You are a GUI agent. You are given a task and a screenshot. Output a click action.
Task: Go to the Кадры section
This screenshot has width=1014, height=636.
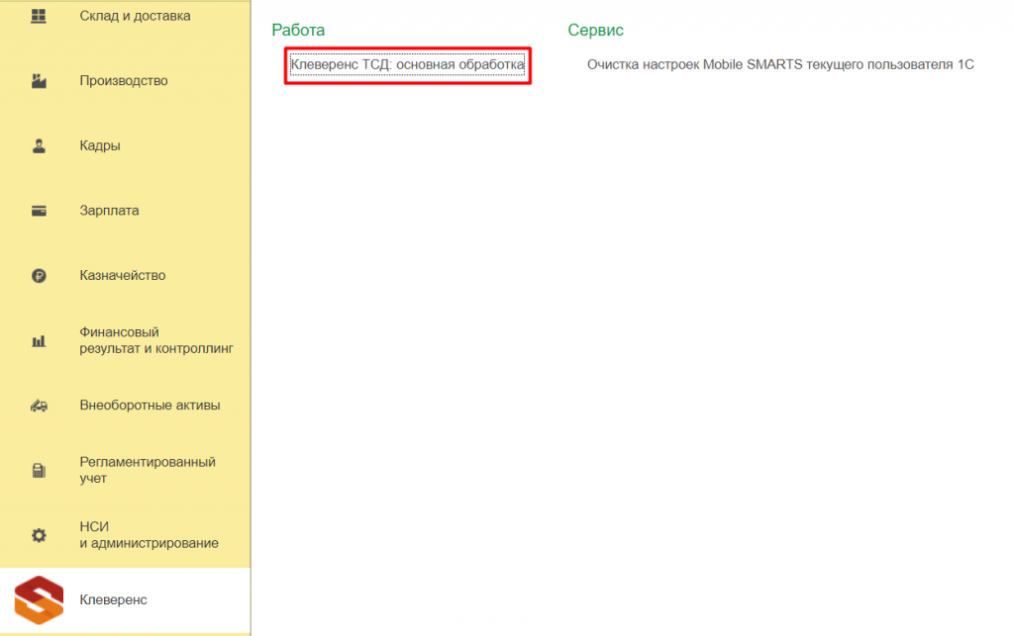100,146
